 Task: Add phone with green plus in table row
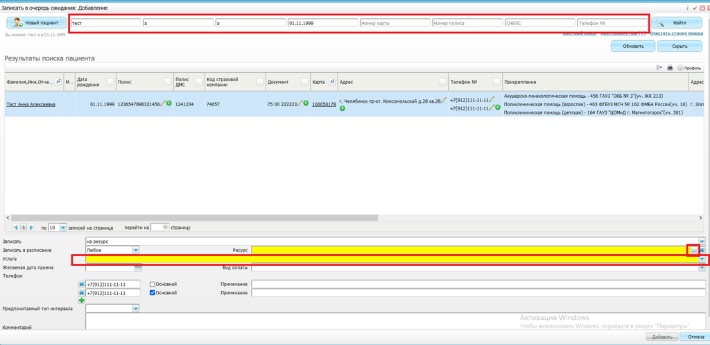pyautogui.click(x=497, y=108)
